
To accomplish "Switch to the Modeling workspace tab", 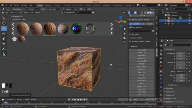I will 48,5.
